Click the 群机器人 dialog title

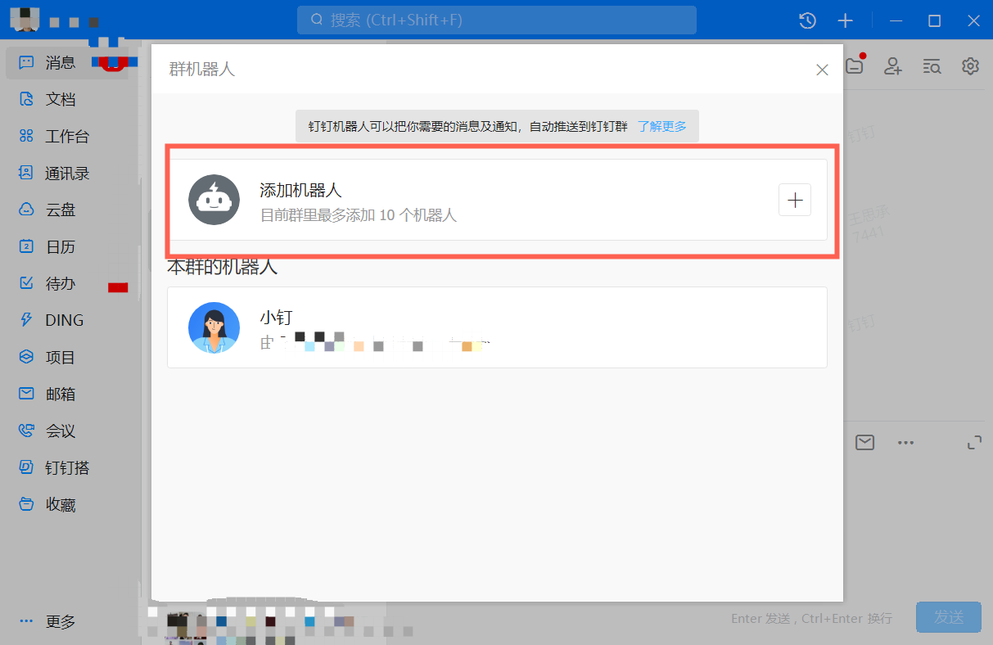point(202,70)
